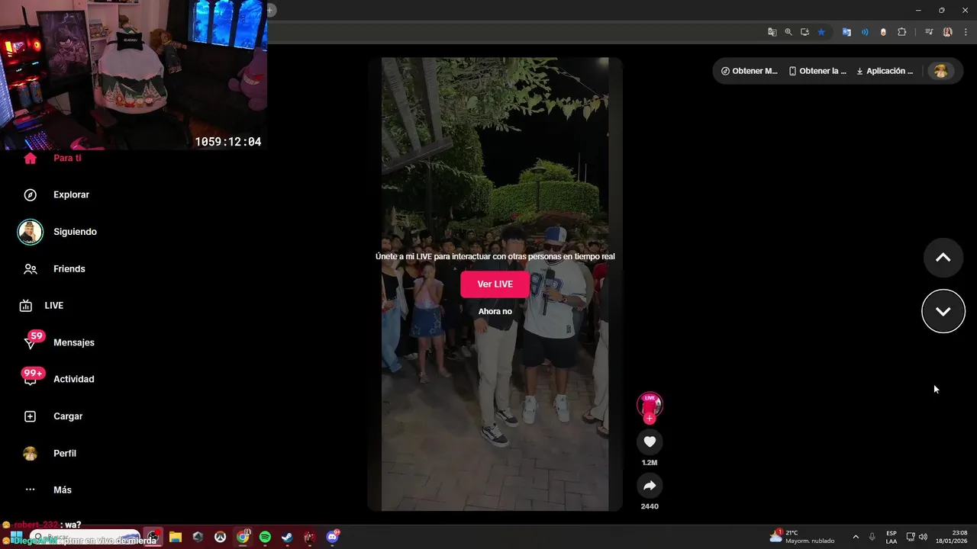This screenshot has height=549, width=977.
Task: Click the taskbar microphone icon
Action: tap(872, 537)
